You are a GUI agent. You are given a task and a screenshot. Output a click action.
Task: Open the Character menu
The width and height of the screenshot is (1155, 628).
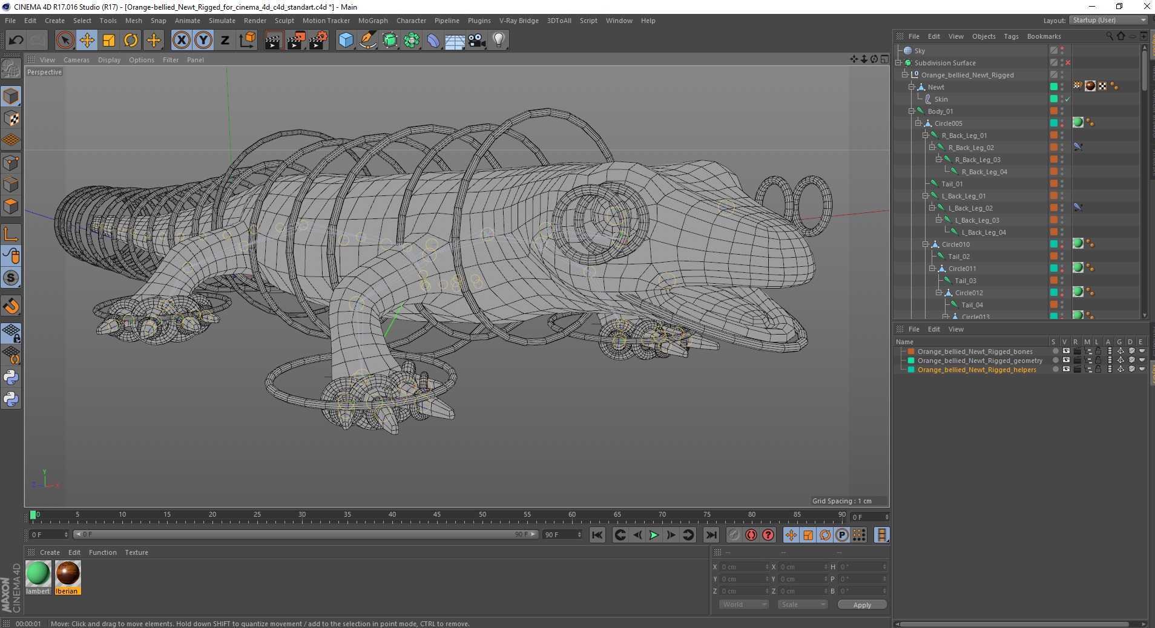pyautogui.click(x=411, y=21)
